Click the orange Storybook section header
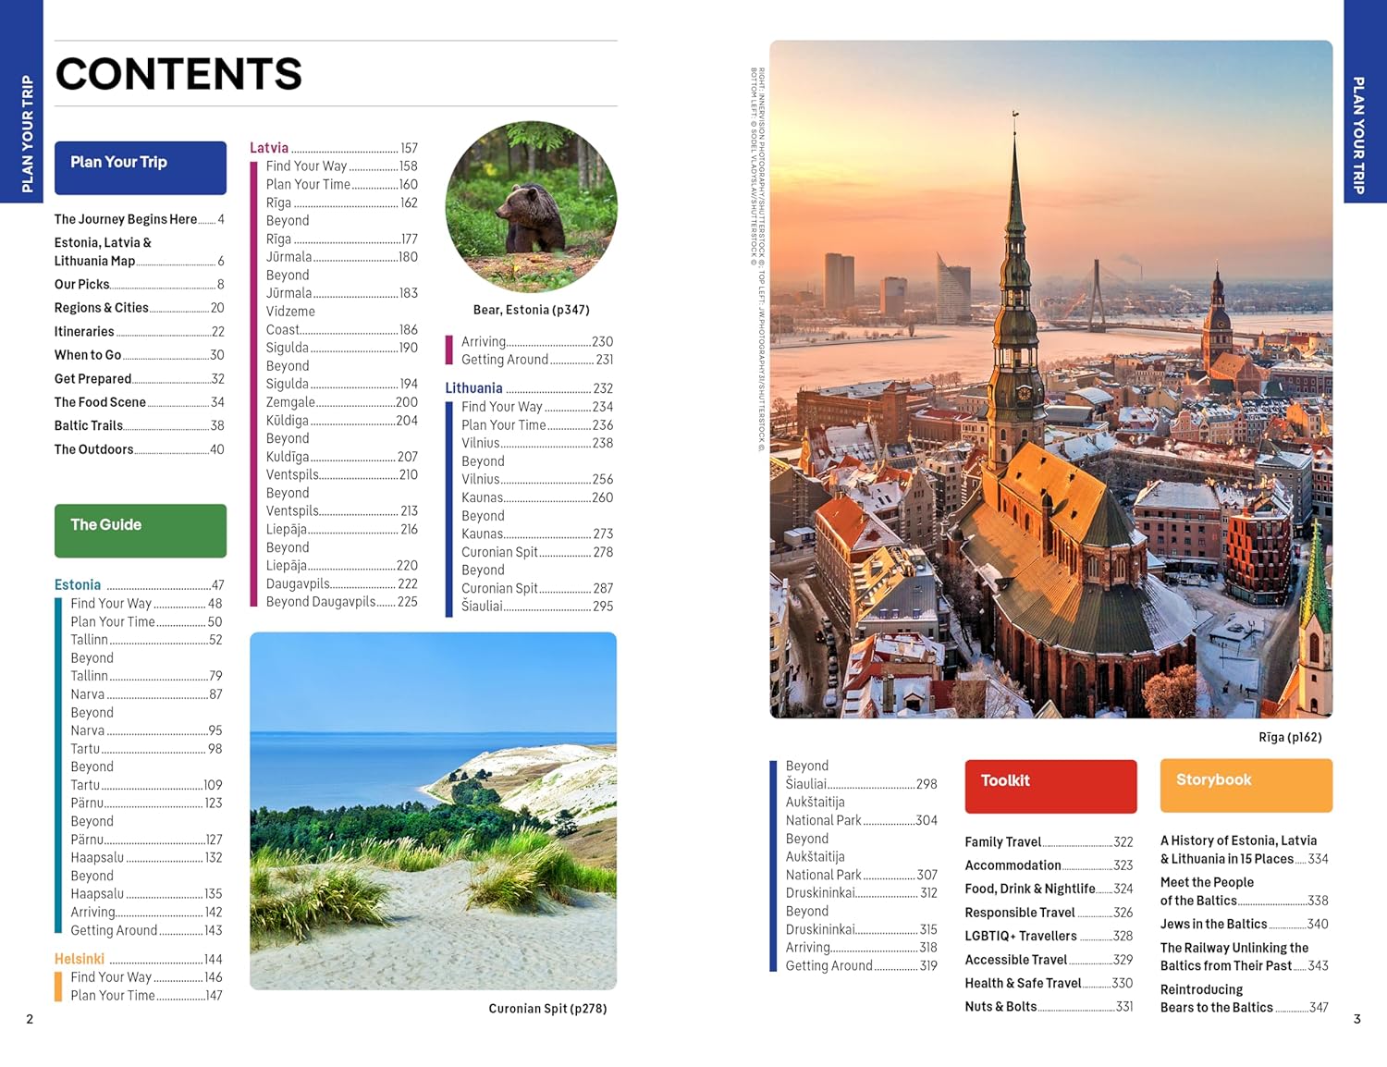Screen dimensions: 1387x1067 point(1246,785)
